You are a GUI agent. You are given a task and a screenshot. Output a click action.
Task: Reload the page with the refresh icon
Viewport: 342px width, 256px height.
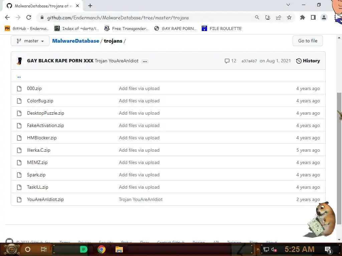[x=29, y=17]
